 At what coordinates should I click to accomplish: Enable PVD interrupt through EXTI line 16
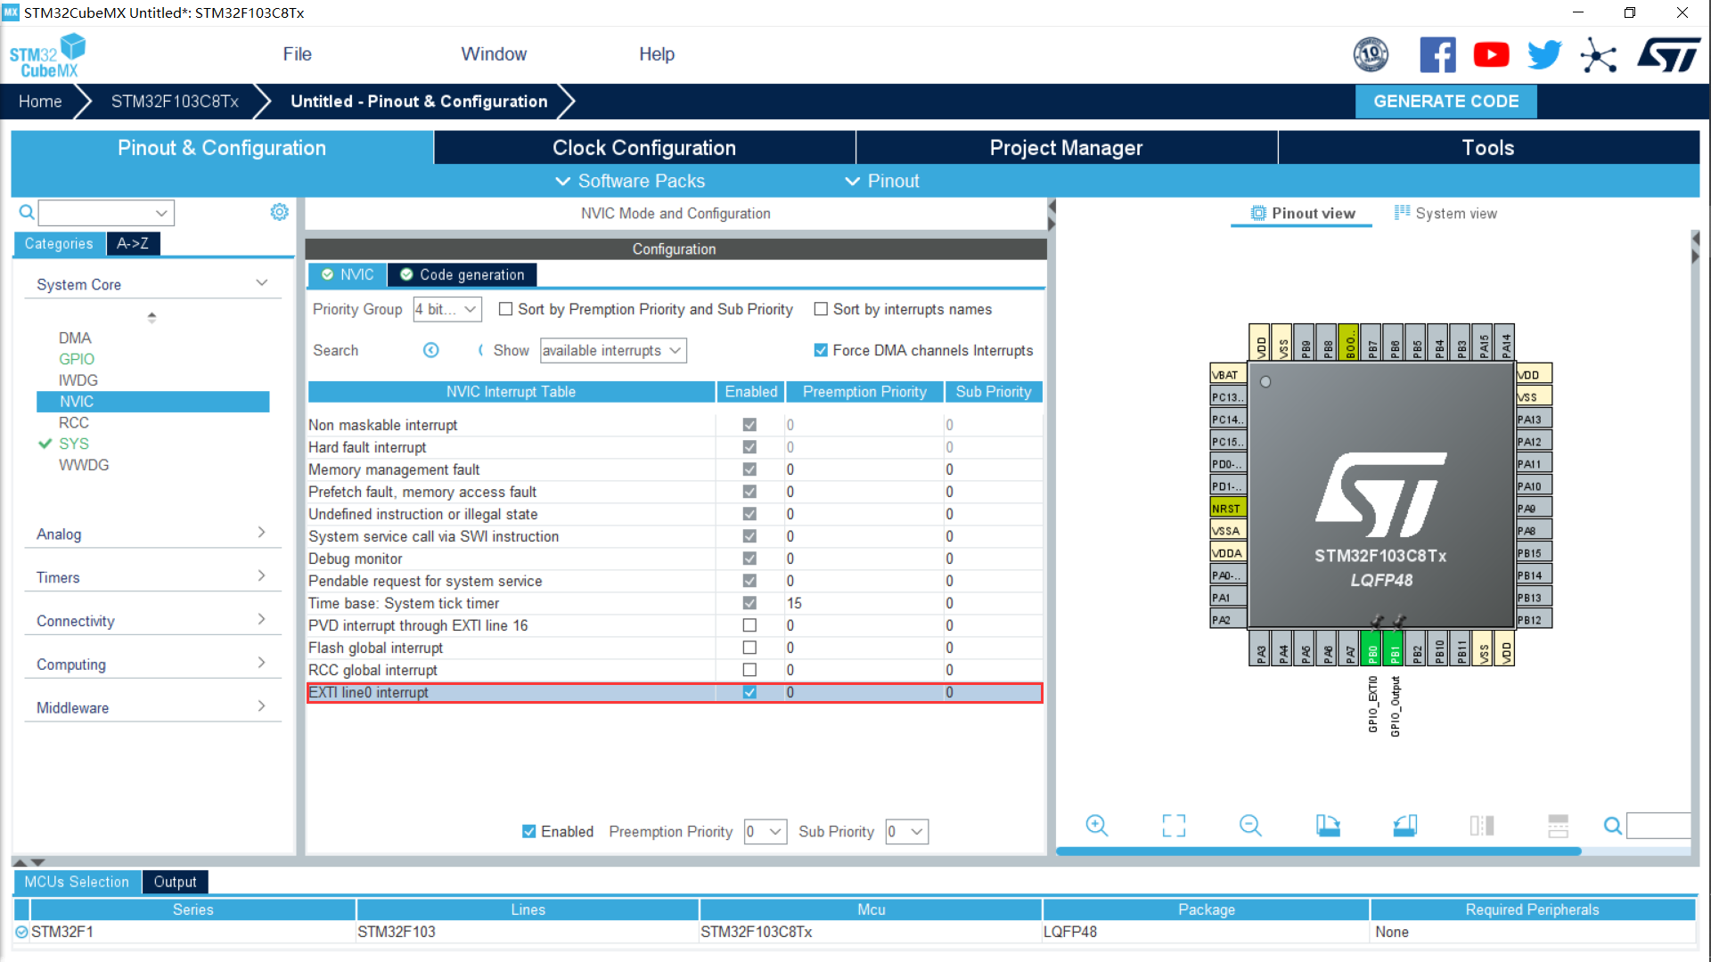pos(749,625)
